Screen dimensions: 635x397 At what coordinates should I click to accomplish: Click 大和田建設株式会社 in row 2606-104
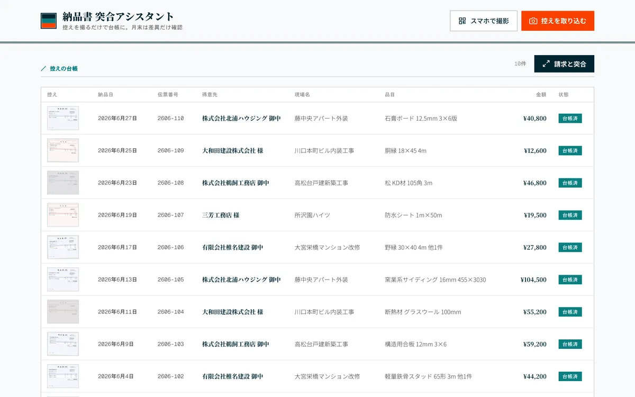(232, 312)
